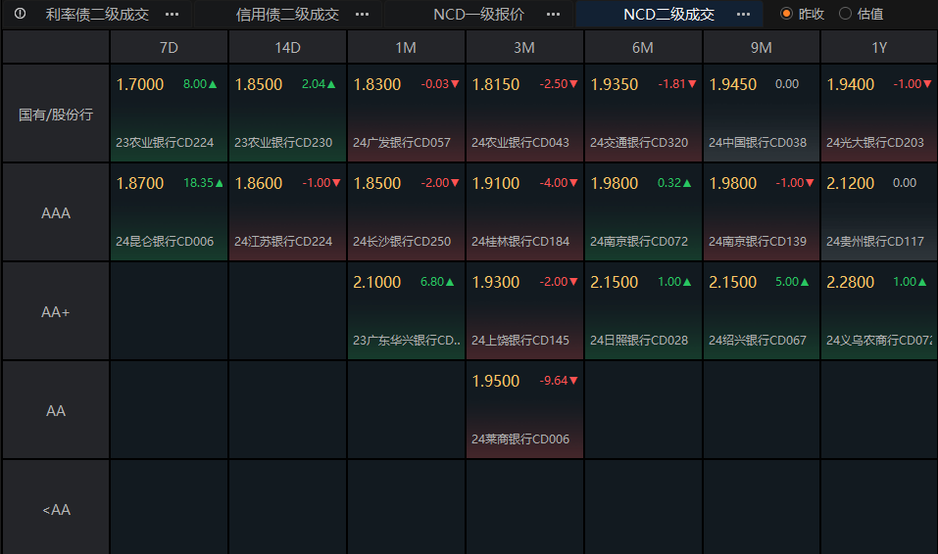The image size is (938, 554).
Task: Open 24广发银行CD057 bond name
Action: tap(402, 142)
